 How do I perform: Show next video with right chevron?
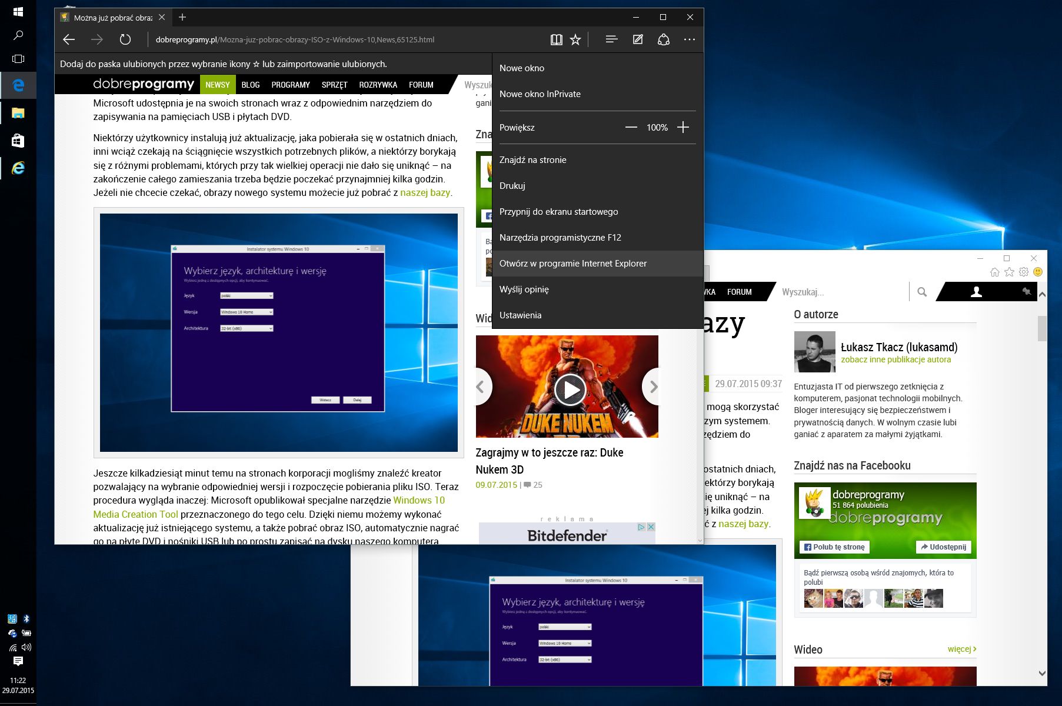(x=652, y=387)
